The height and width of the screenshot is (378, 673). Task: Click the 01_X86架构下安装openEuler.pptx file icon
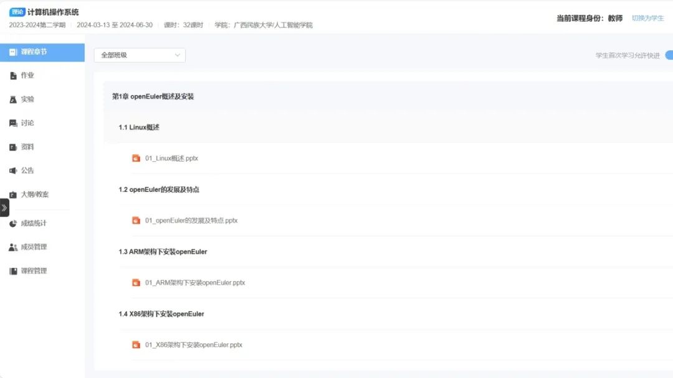click(x=136, y=344)
